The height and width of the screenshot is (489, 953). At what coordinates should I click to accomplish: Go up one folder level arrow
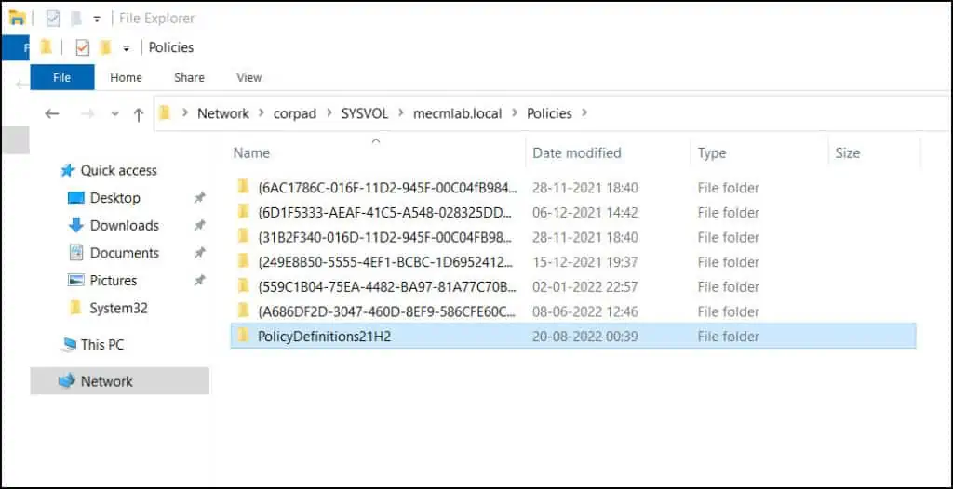tap(139, 113)
